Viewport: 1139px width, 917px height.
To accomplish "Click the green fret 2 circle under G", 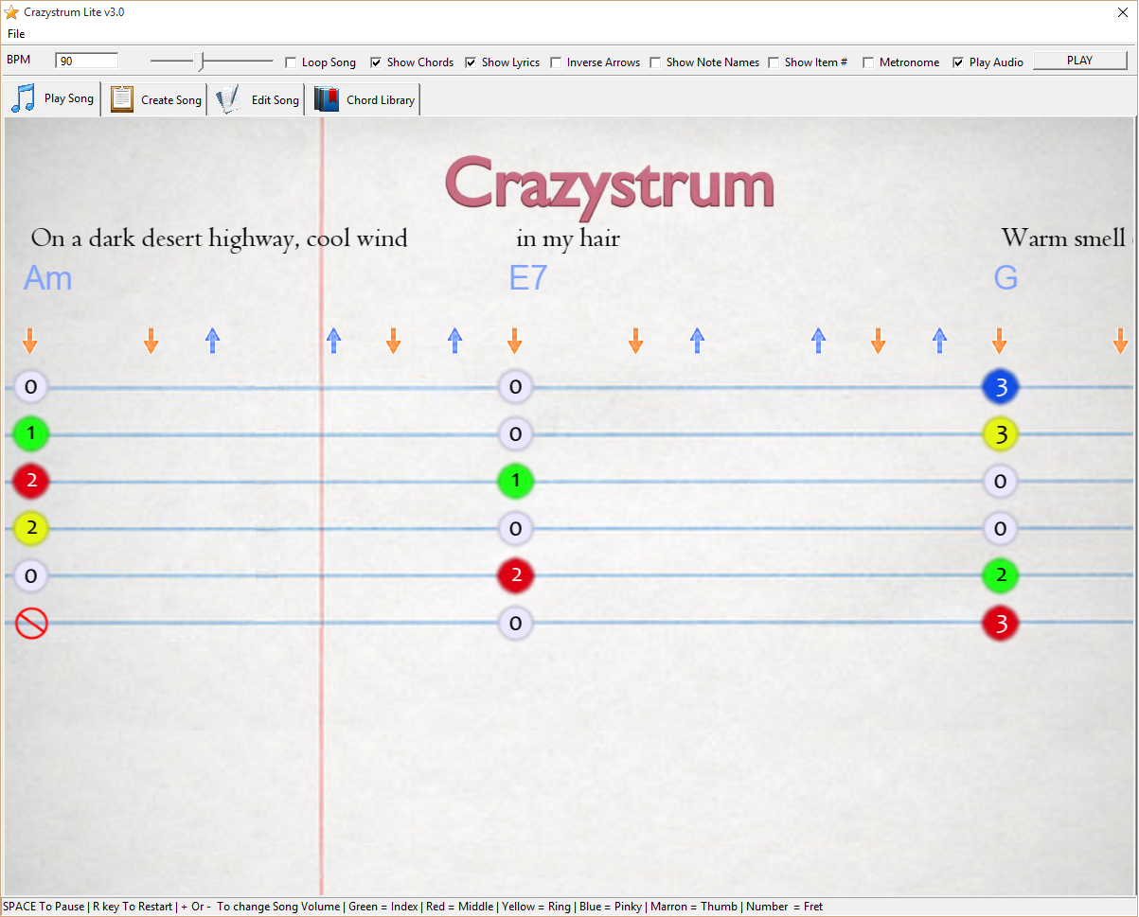I will click(x=1001, y=575).
